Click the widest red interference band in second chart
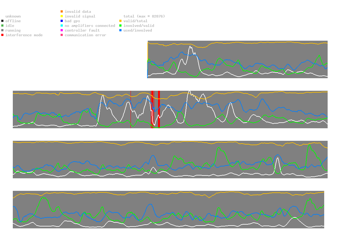342x239 pixels. tap(159, 109)
